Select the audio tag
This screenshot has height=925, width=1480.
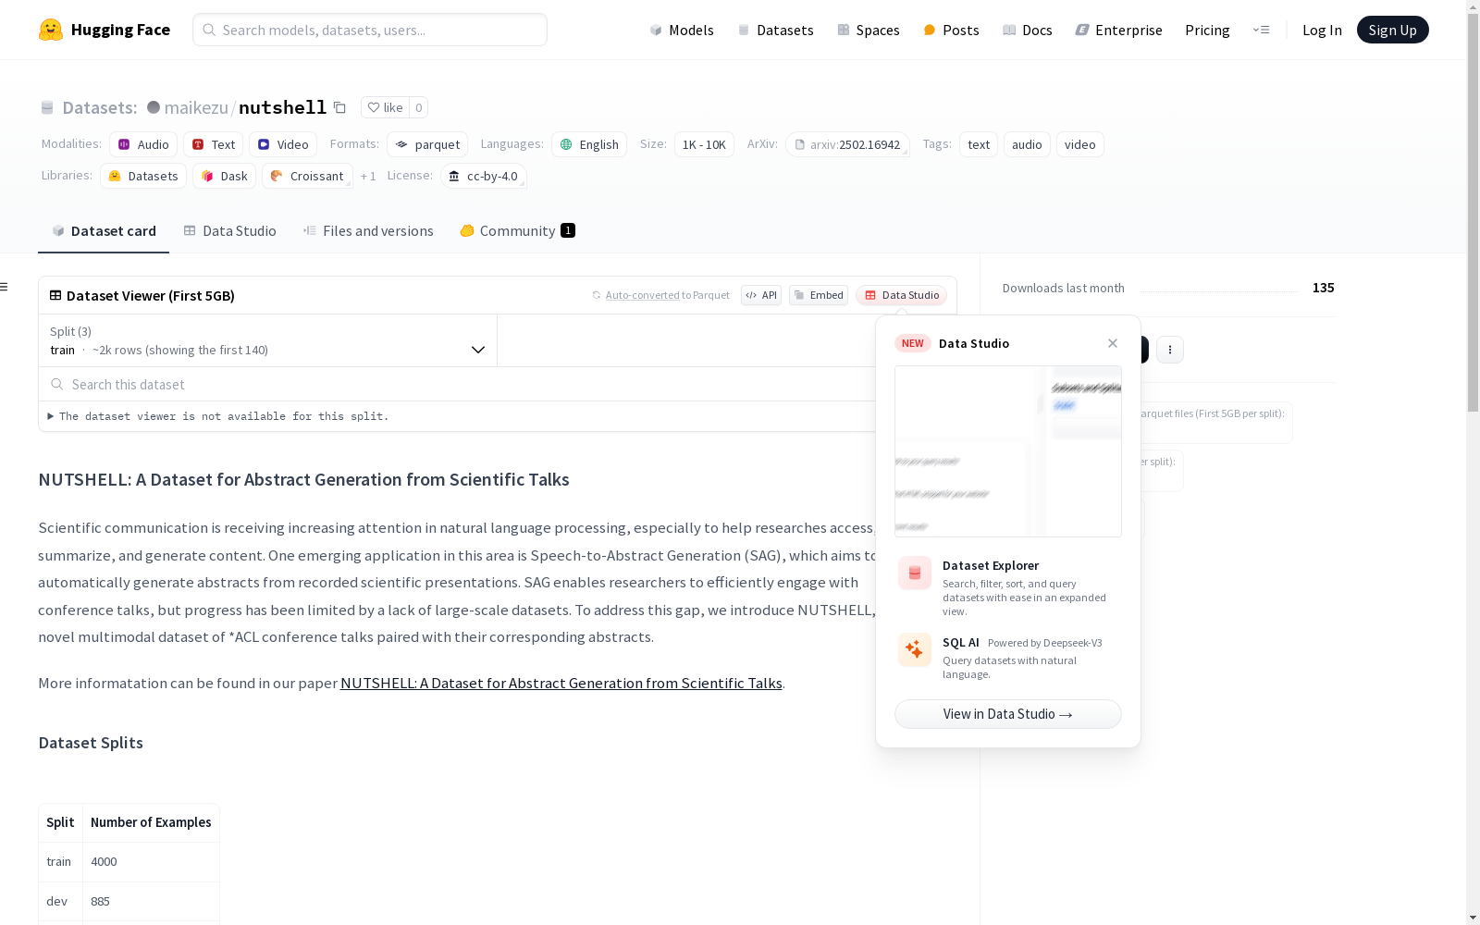point(1027,144)
